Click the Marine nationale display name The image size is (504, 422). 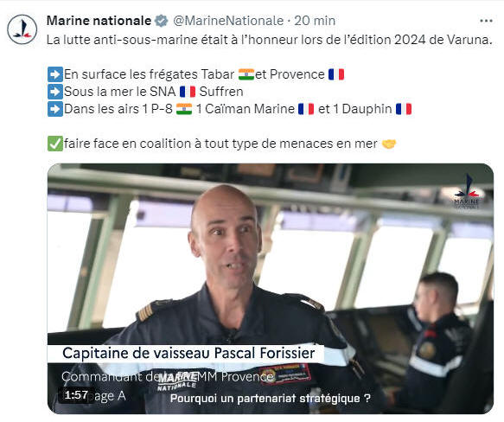(x=99, y=21)
